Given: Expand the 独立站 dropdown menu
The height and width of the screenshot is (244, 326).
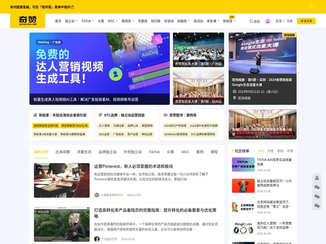Looking at the screenshot, I should [x=71, y=21].
